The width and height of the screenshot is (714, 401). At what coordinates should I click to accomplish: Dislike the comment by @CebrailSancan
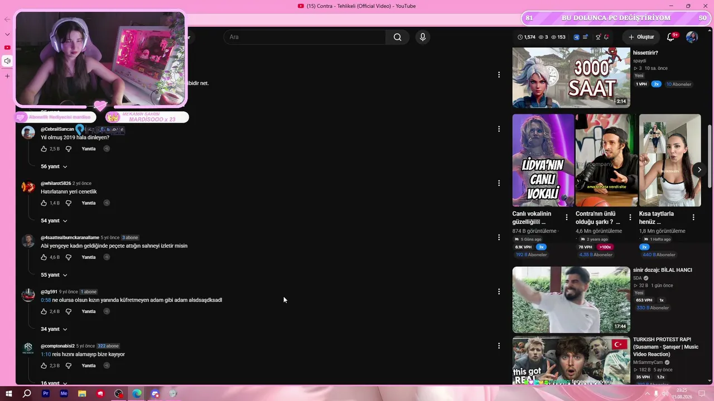[x=69, y=149]
